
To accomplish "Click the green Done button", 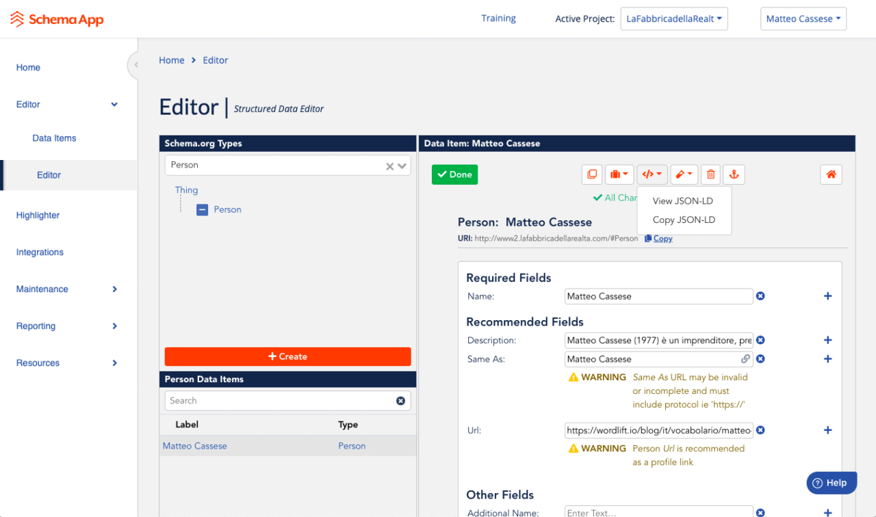I will coord(454,174).
